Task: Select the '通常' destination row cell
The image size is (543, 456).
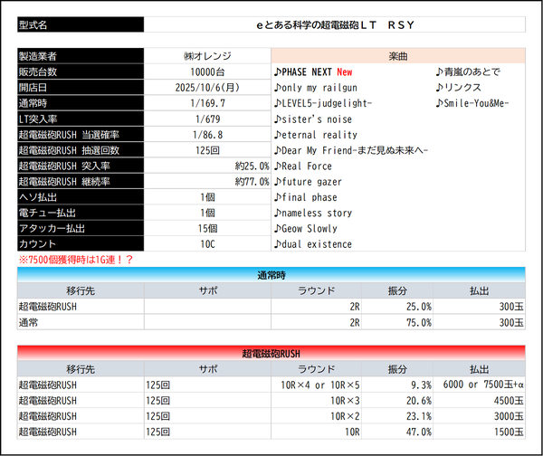Action: pos(81,322)
